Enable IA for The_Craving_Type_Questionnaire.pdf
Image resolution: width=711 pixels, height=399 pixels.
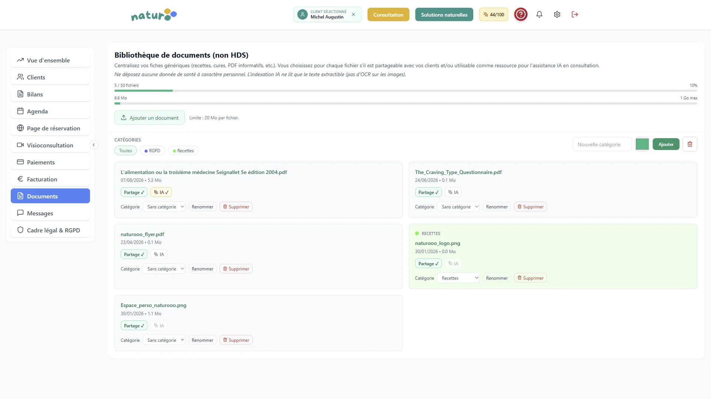[453, 192]
